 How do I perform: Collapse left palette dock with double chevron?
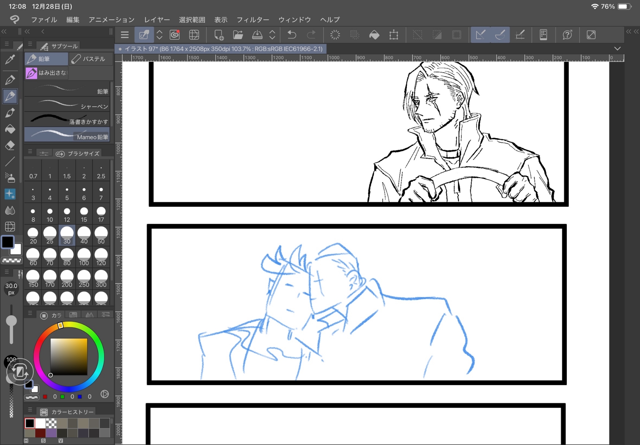(x=4, y=31)
